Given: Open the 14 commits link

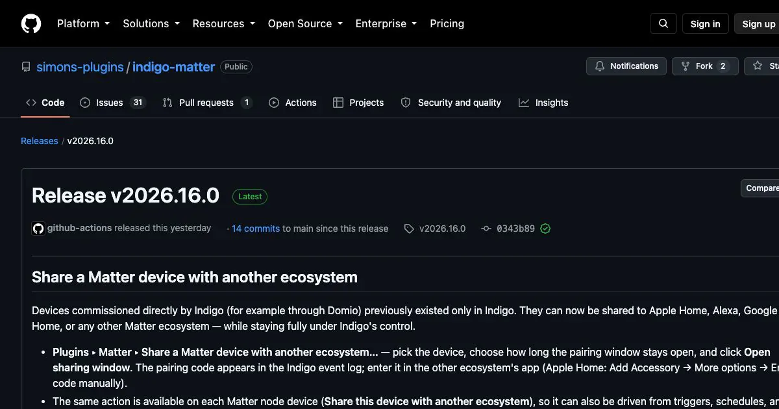Looking at the screenshot, I should 256,229.
